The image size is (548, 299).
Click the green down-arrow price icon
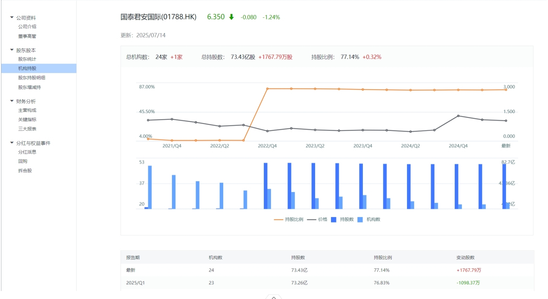(231, 17)
